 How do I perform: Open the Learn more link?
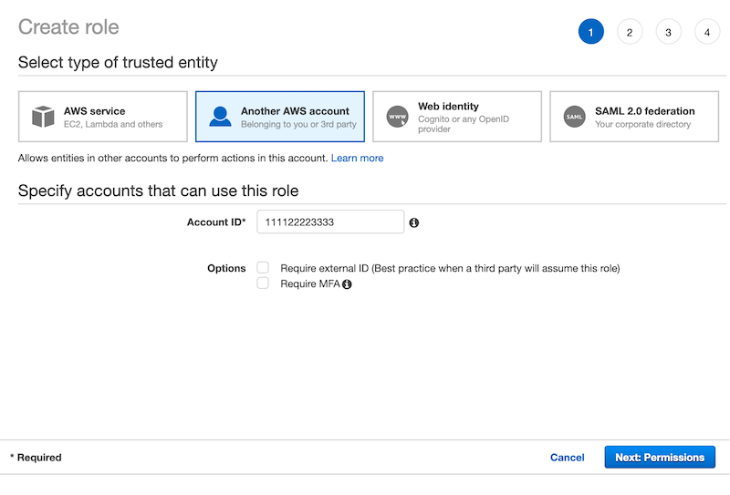357,159
